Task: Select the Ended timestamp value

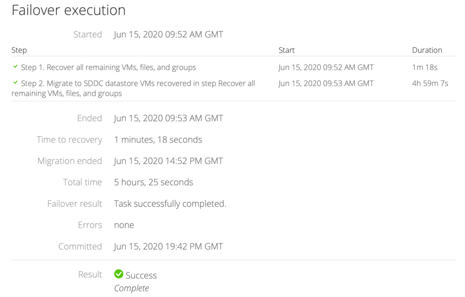Action: coord(168,118)
